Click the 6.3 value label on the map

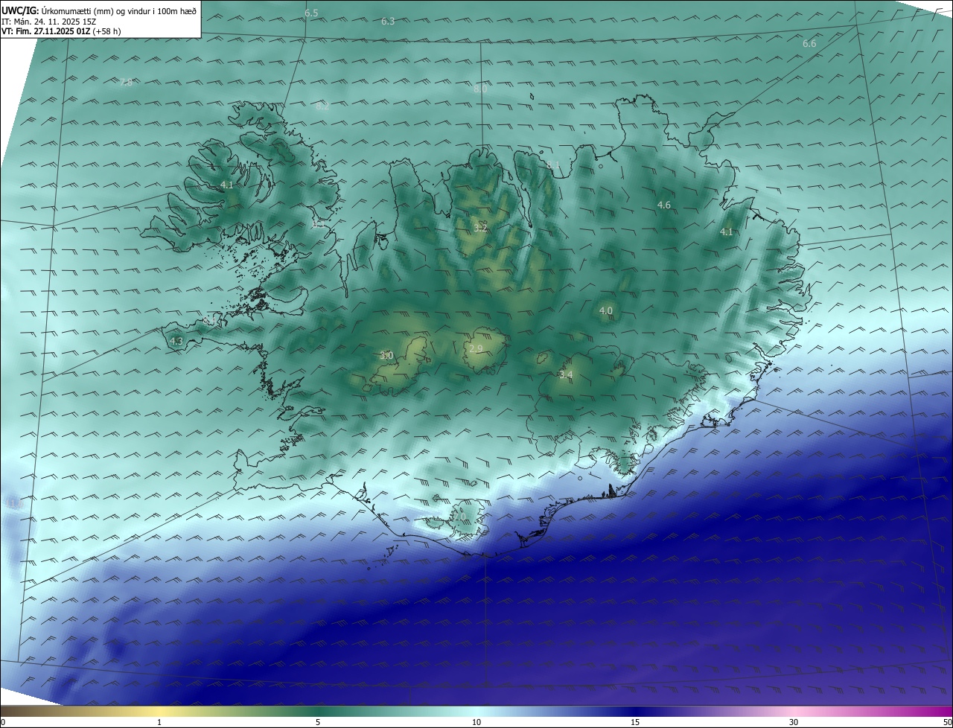tap(388, 21)
